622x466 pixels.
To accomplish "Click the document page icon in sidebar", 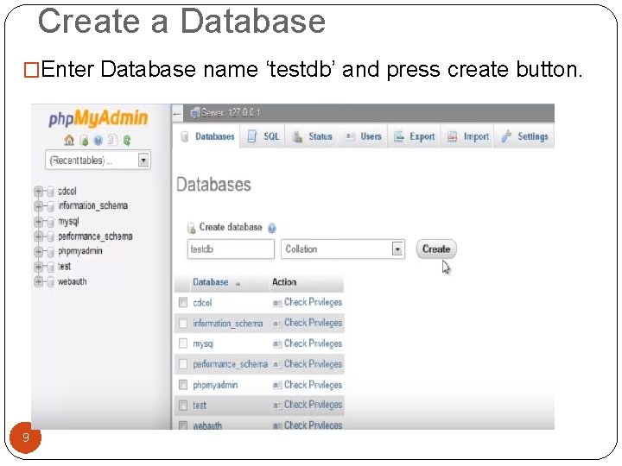I will [112, 141].
